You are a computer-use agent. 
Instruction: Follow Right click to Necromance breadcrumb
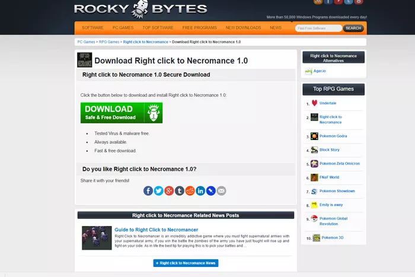coord(146,42)
